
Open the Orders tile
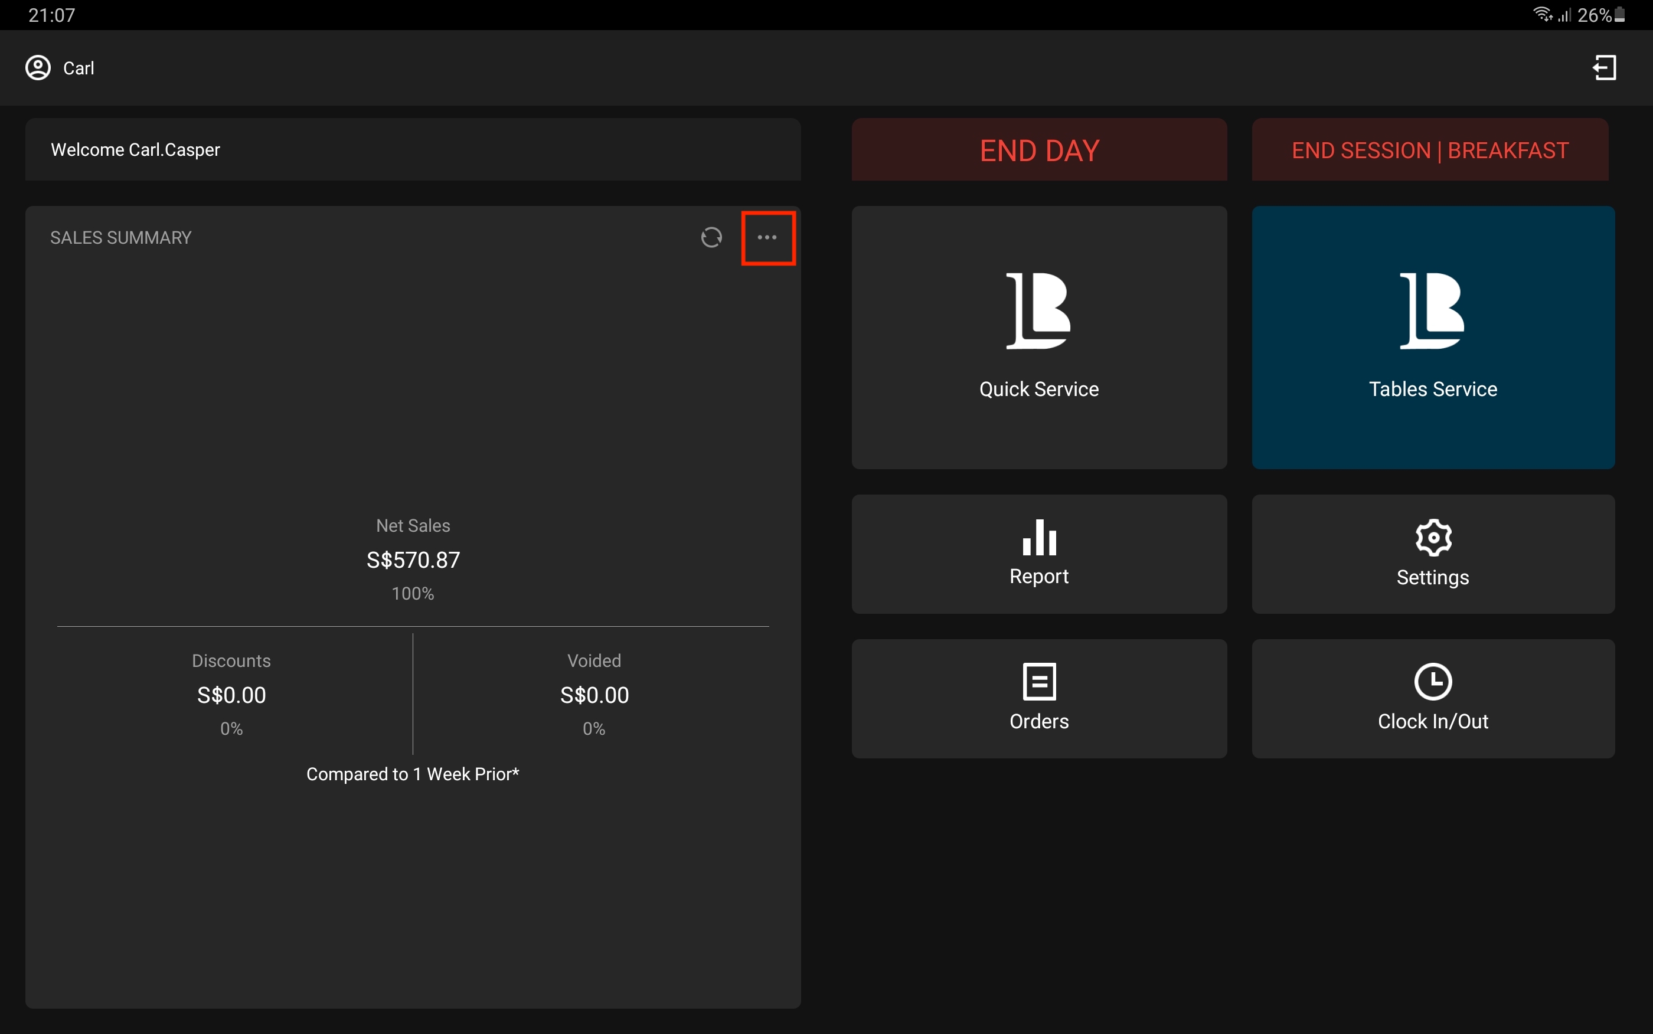1038,698
